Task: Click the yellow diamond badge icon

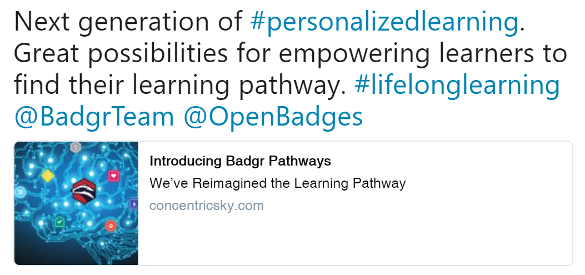Action: [48, 175]
